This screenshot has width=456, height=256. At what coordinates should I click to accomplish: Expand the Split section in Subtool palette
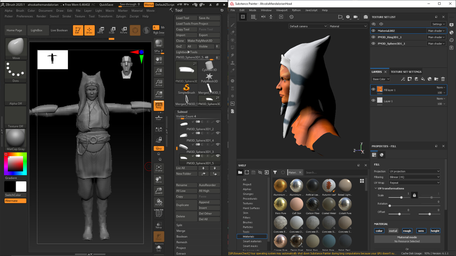(x=179, y=225)
